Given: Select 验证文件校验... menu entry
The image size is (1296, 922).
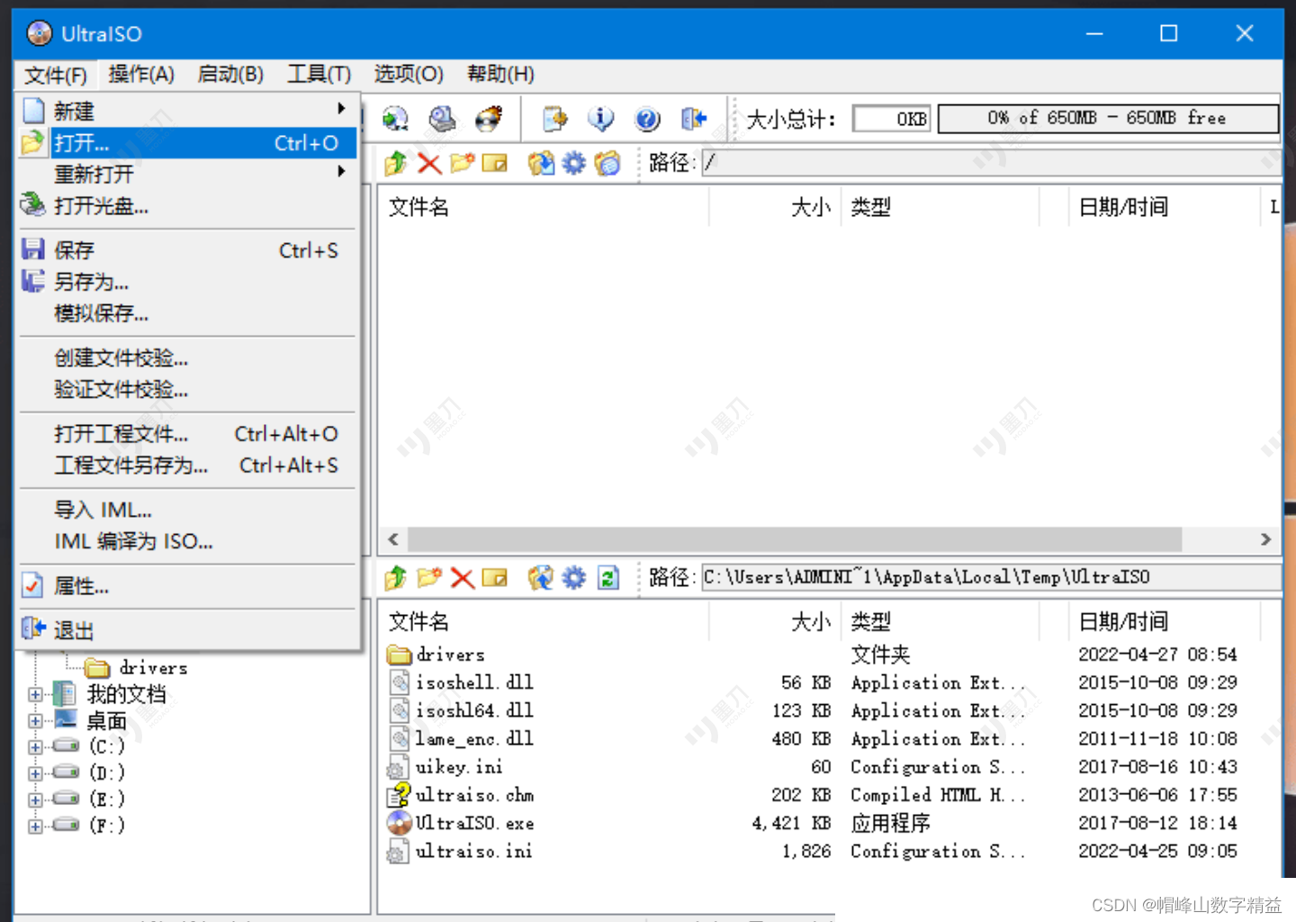Looking at the screenshot, I should pos(187,389).
